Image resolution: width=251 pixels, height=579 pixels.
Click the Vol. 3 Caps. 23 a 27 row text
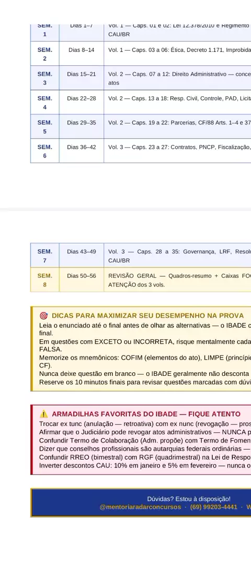[x=179, y=147]
